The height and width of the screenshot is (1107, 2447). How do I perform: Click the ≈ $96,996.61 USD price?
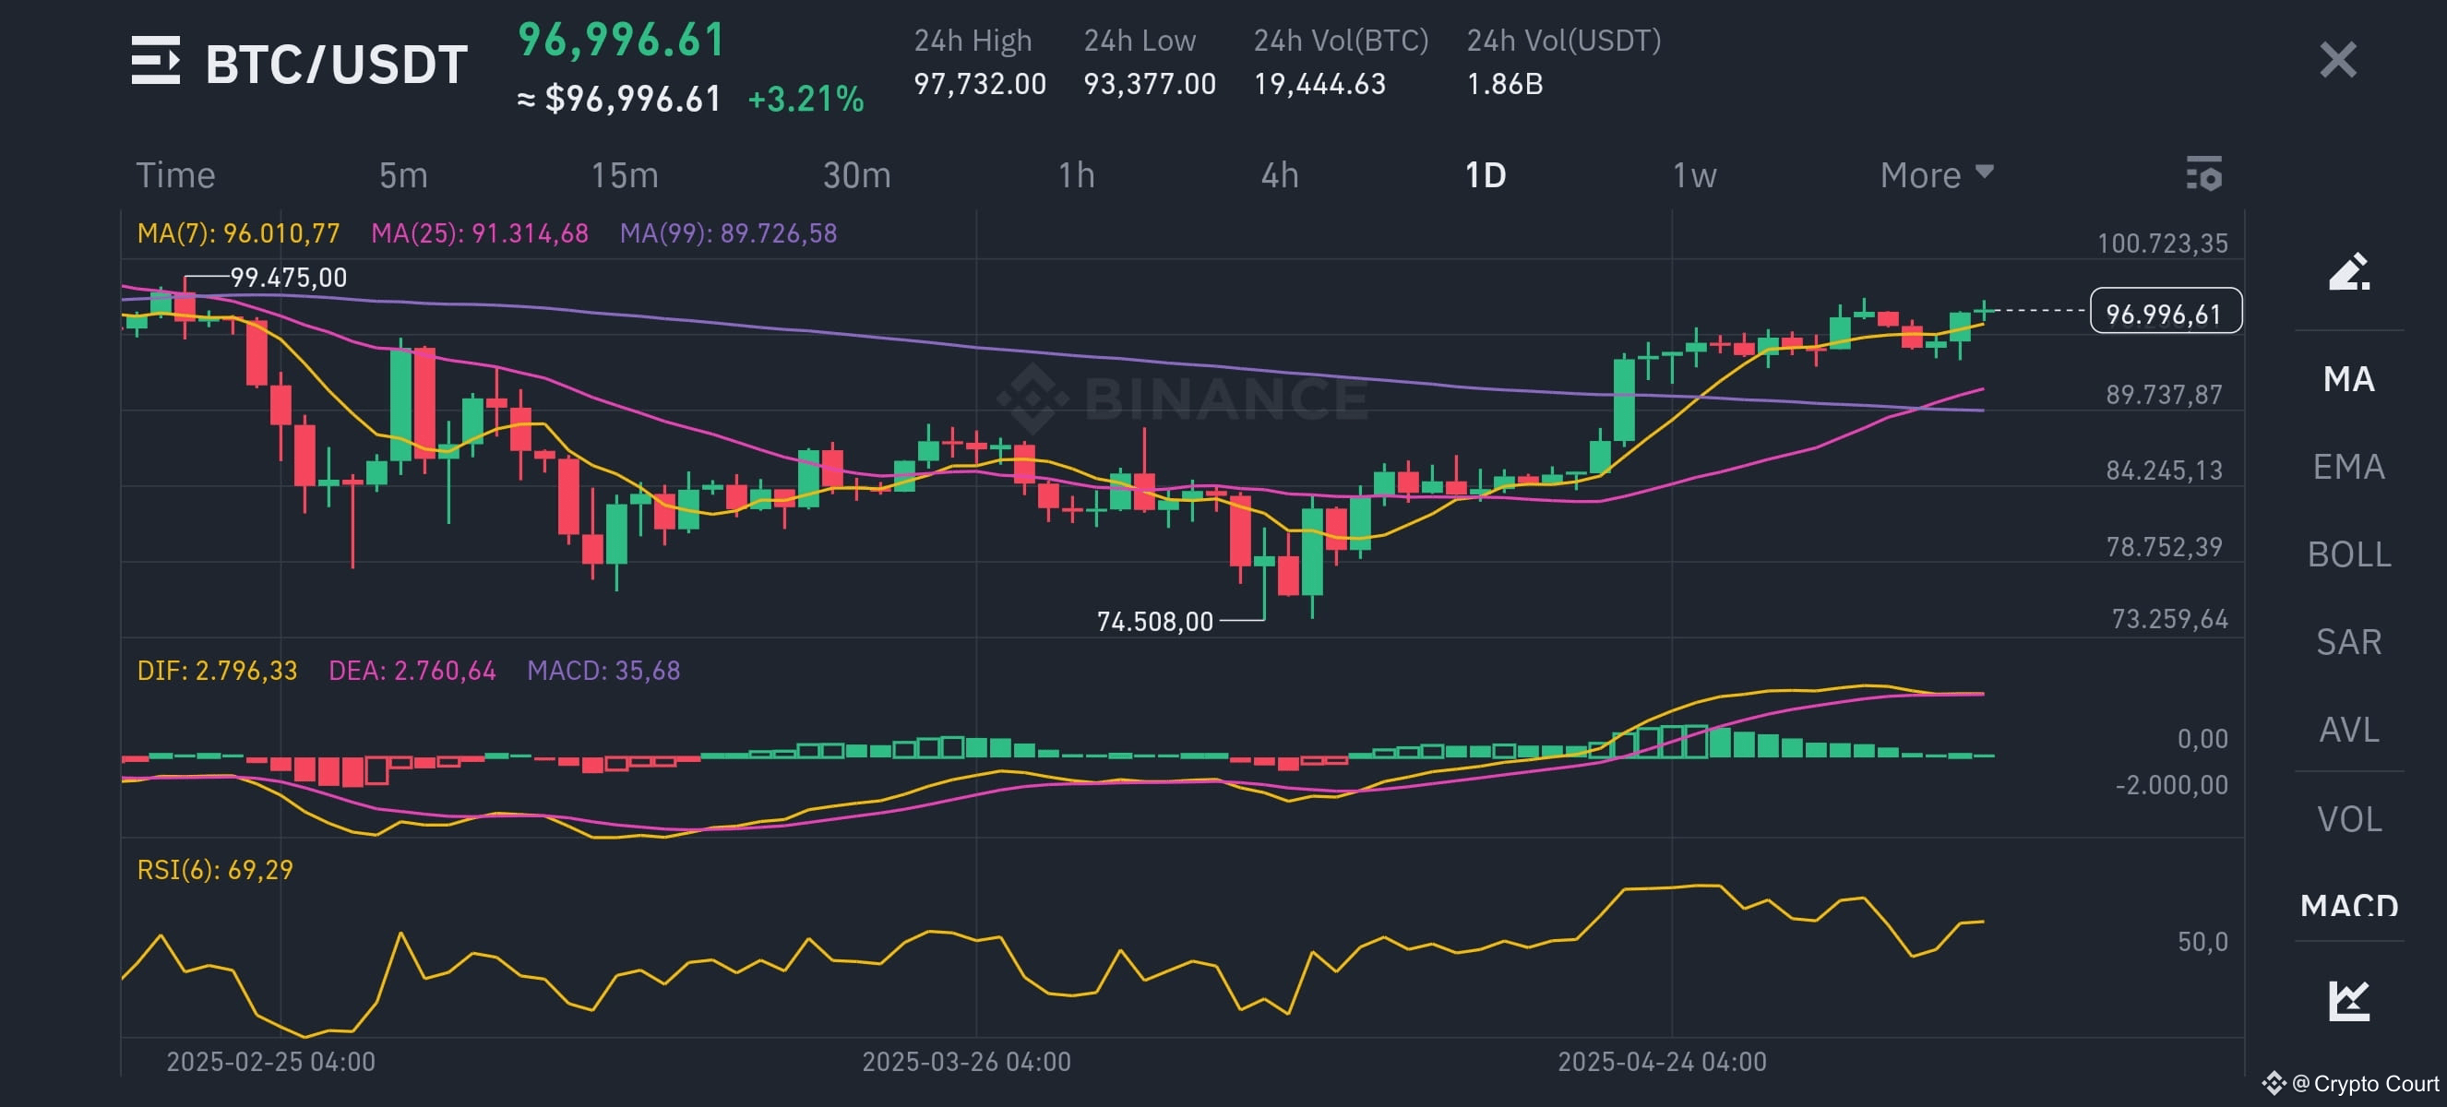tap(619, 100)
